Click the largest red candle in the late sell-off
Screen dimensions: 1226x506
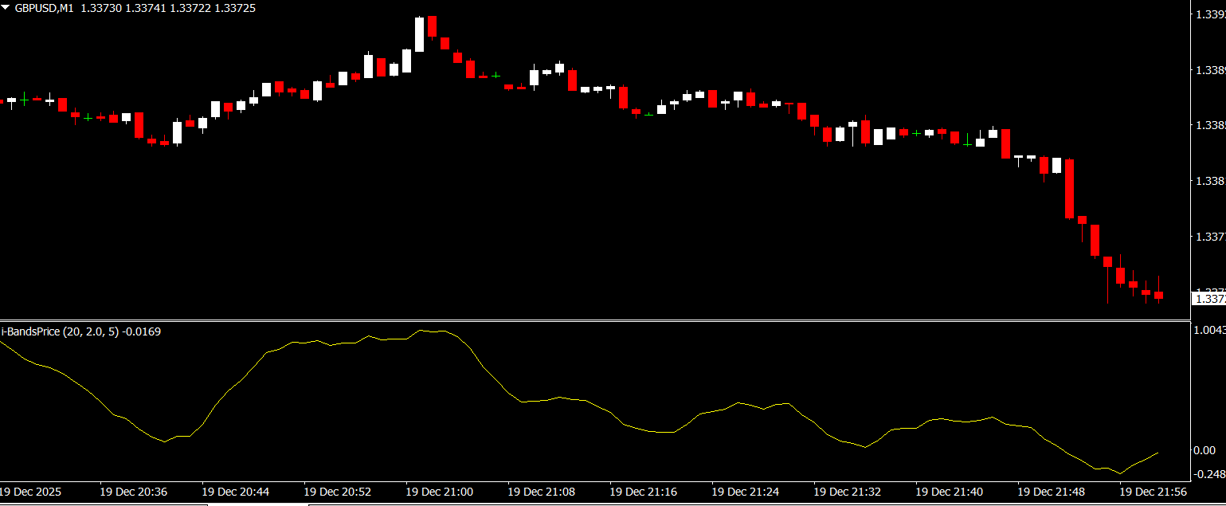[x=1069, y=188]
